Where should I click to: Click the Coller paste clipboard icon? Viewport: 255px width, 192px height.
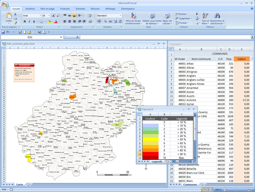pos(9,16)
